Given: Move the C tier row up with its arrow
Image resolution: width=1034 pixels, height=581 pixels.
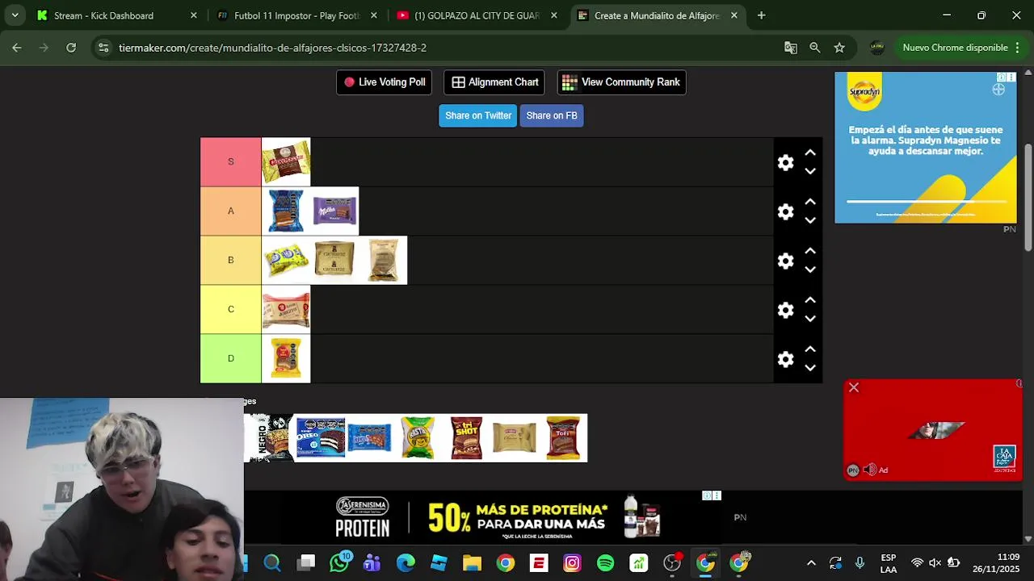Looking at the screenshot, I should tap(810, 300).
